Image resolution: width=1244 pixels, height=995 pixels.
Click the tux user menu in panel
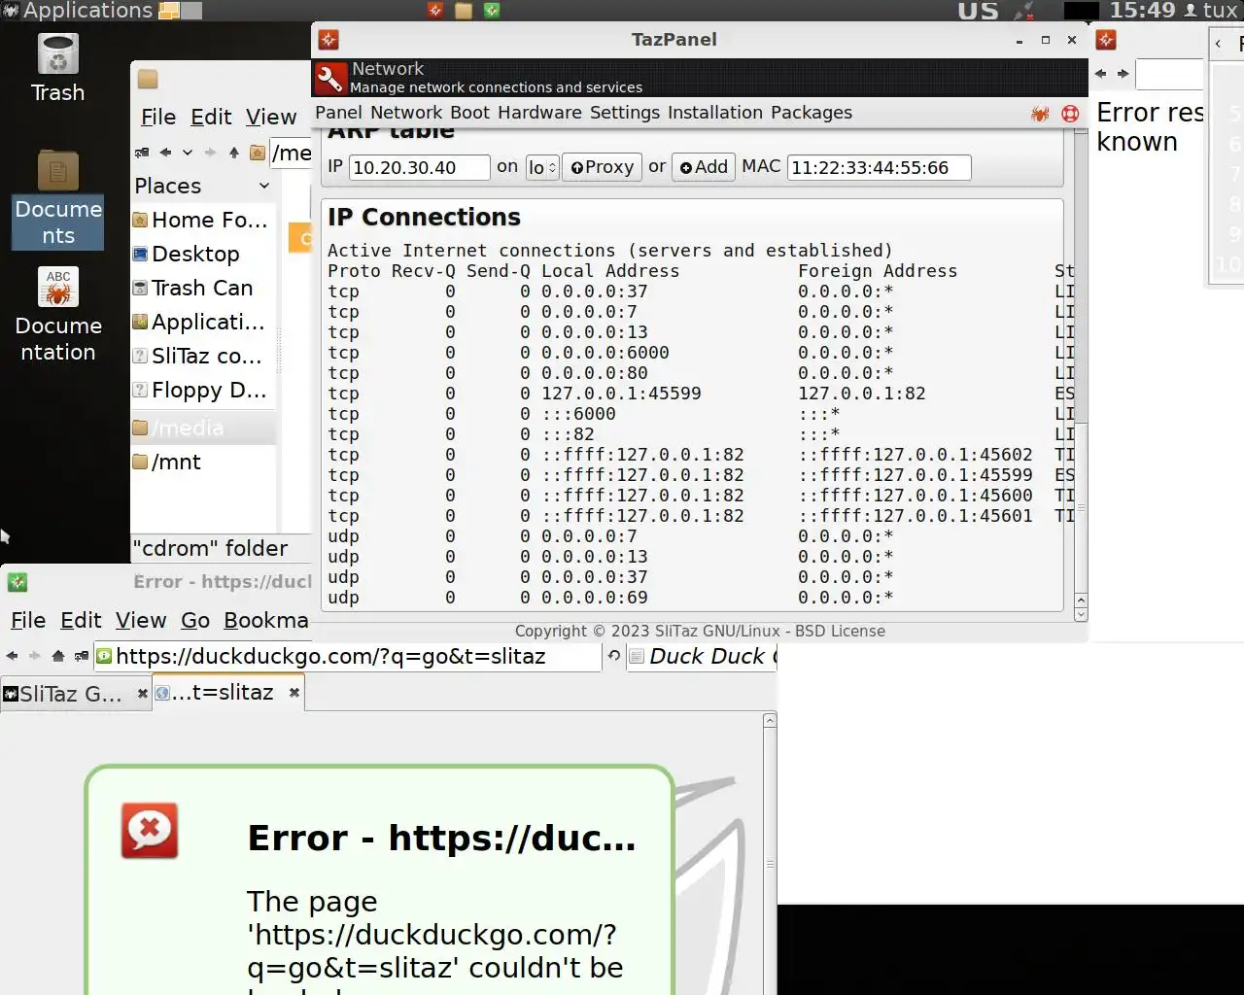pyautogui.click(x=1210, y=11)
